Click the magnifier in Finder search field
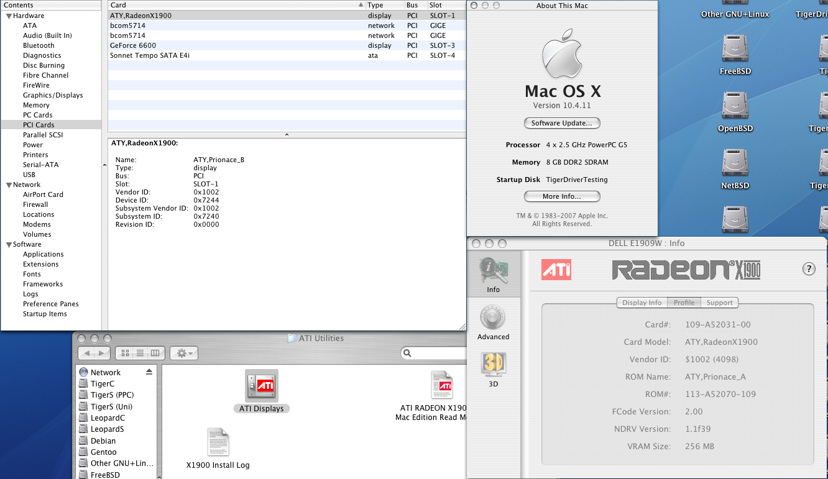Viewport: 828px width, 479px height. pyautogui.click(x=408, y=354)
